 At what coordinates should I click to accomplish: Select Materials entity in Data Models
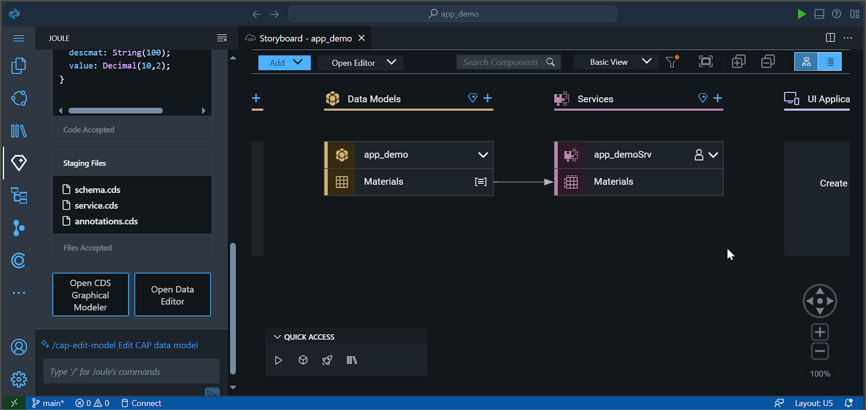pos(409,182)
